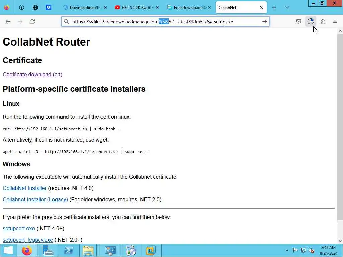The height and width of the screenshot is (257, 343).
Task: Close the CollabNet tab
Action: coord(261,7)
